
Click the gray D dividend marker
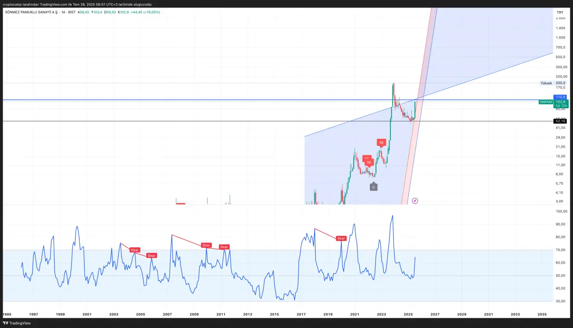pos(373,187)
